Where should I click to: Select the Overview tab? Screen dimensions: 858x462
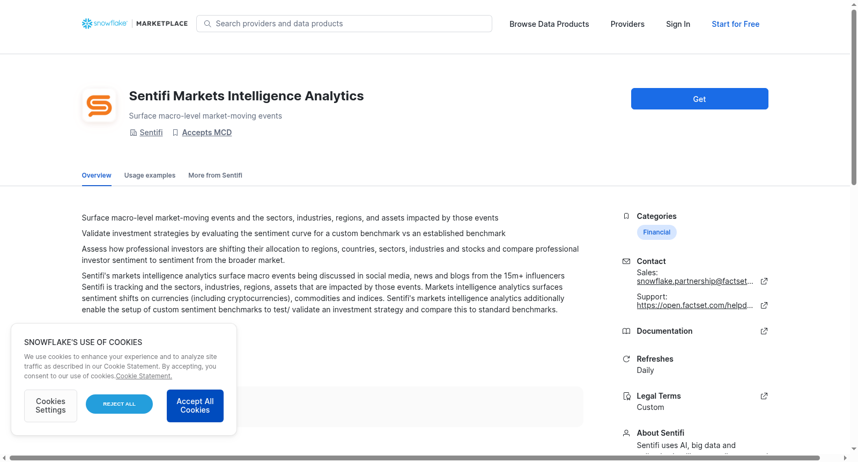[97, 175]
